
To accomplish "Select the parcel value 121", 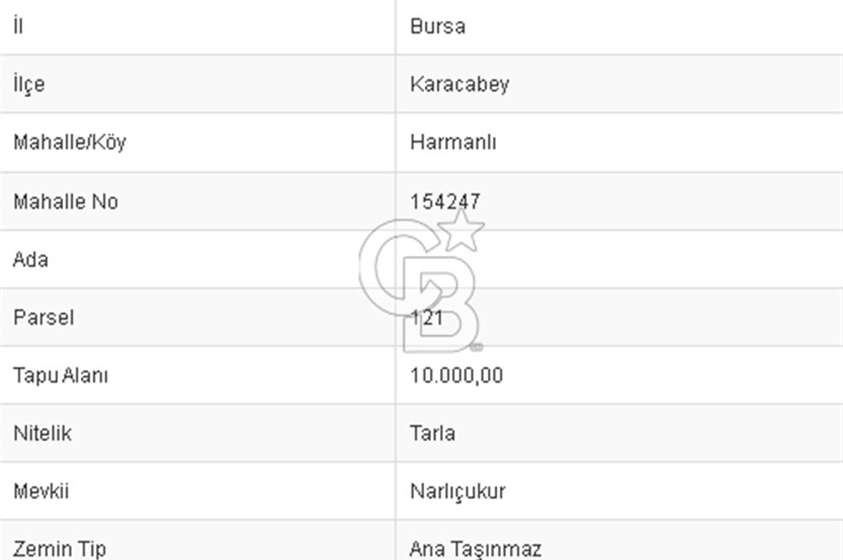I will pos(427,318).
